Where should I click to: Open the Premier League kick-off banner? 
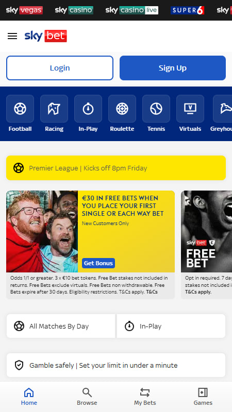[x=116, y=168]
